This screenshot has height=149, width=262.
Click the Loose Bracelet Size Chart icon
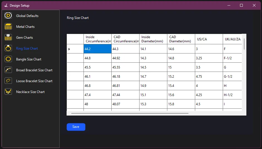[x=8, y=81]
